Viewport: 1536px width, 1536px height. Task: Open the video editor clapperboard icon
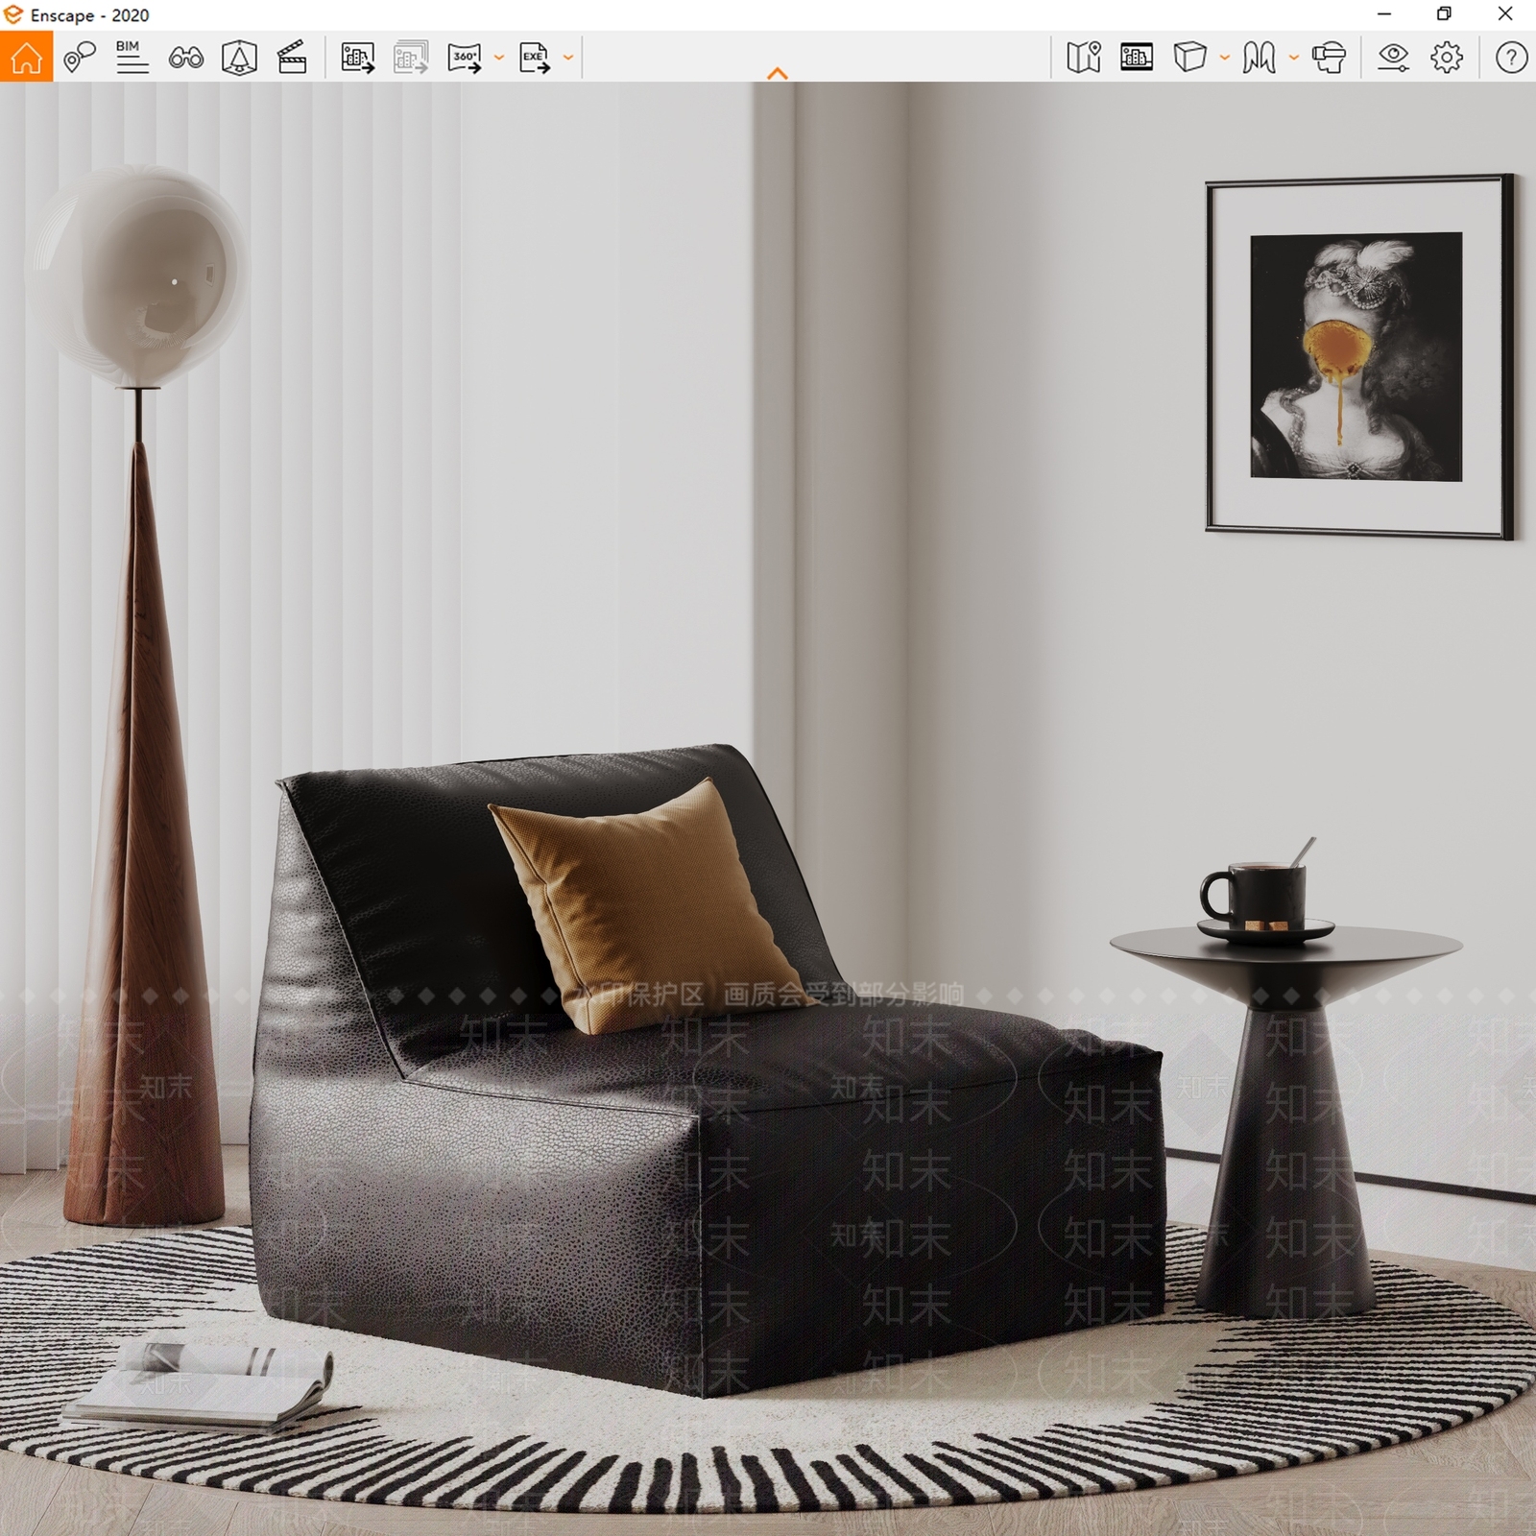coord(292,58)
